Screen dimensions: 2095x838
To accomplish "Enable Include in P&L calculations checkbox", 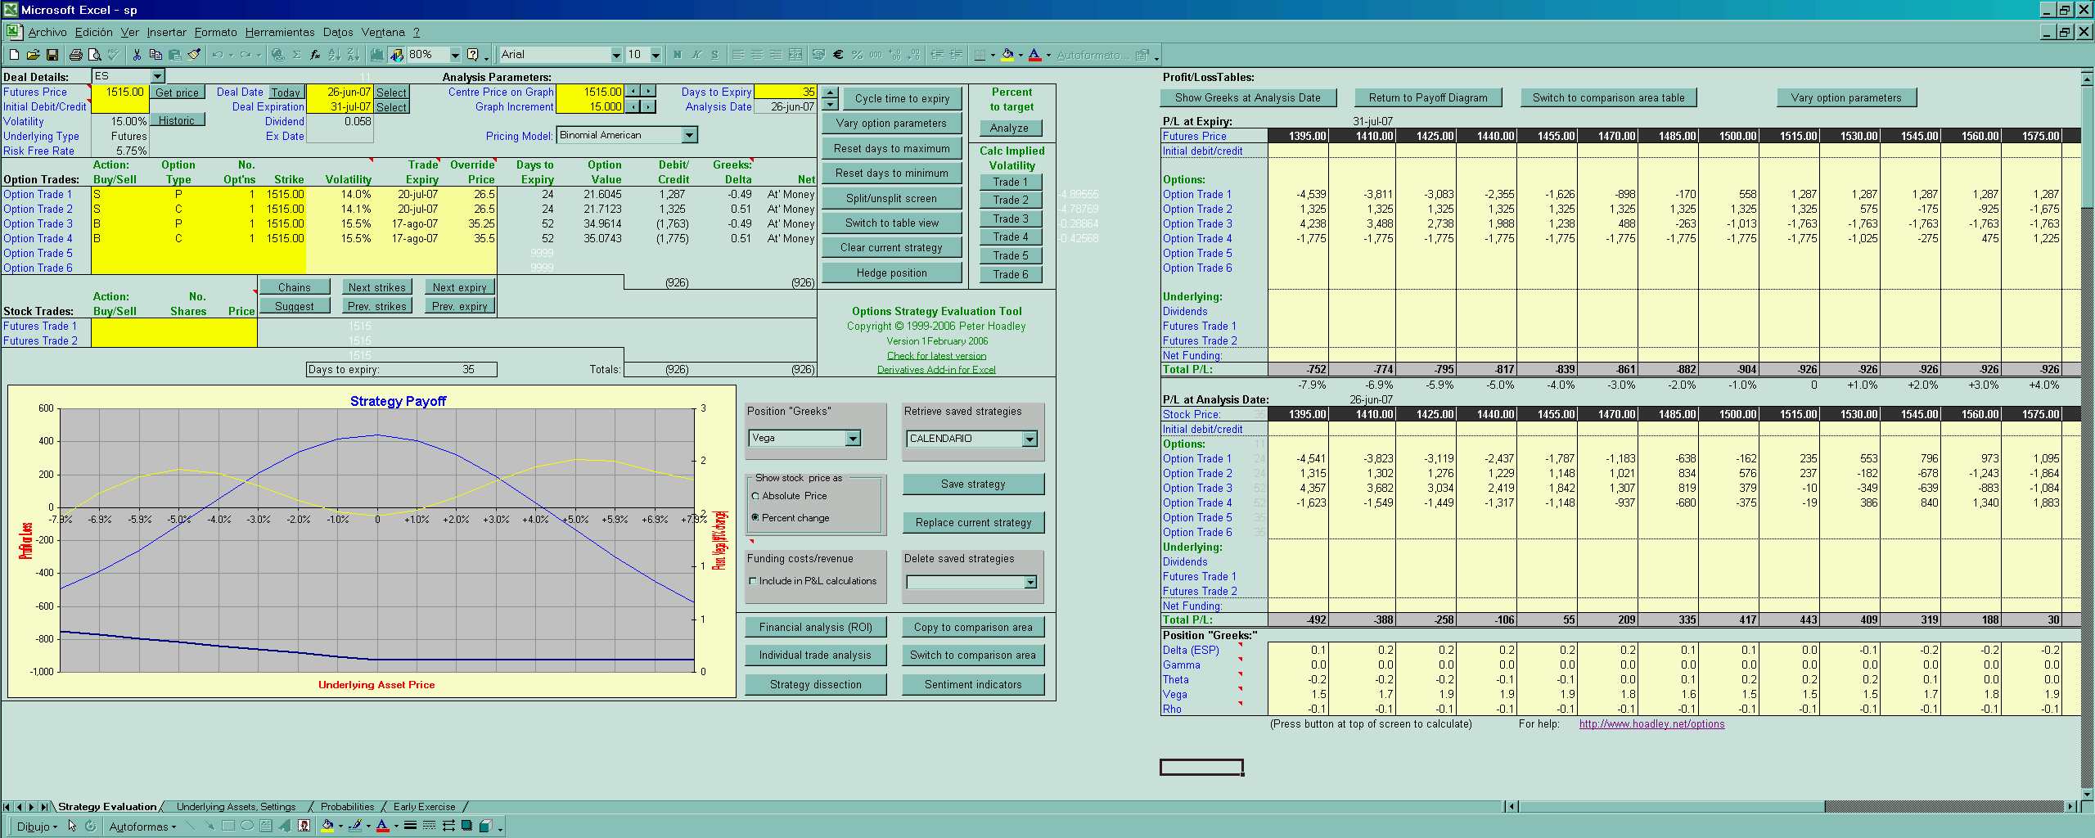I will (753, 581).
